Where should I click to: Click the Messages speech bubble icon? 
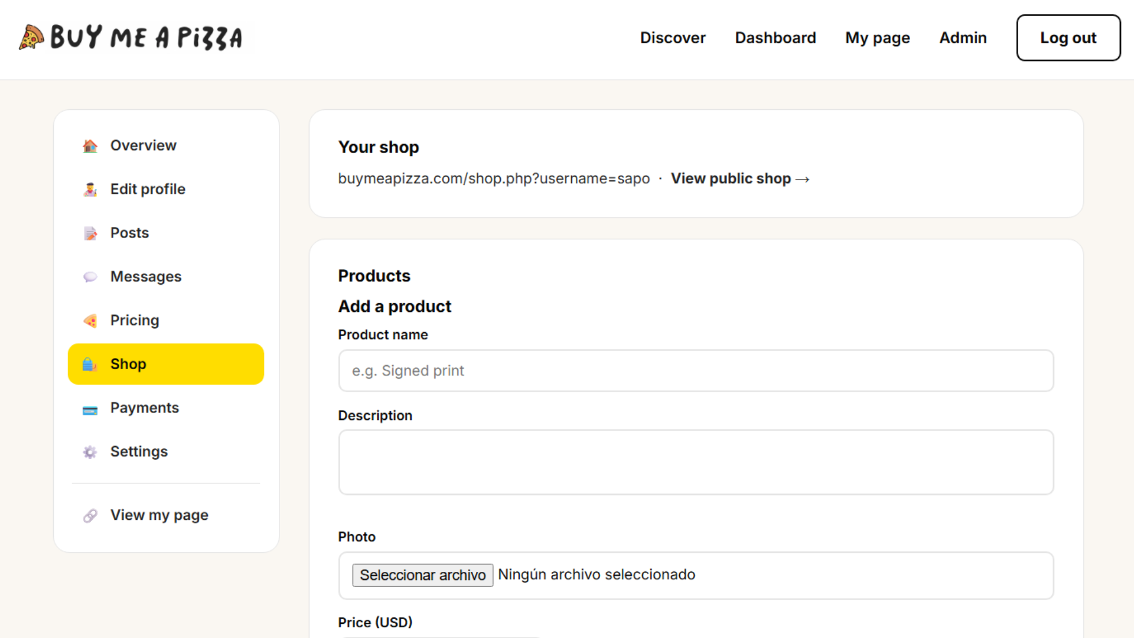coord(90,277)
